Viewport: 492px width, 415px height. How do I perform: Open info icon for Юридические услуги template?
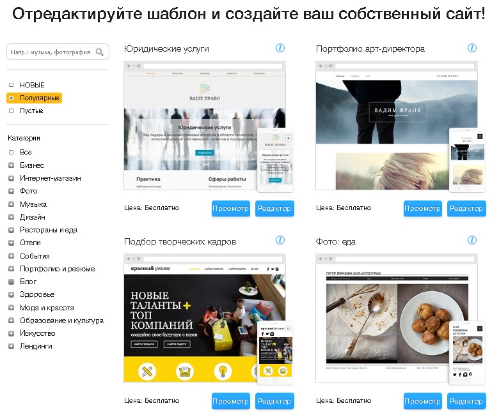(280, 48)
